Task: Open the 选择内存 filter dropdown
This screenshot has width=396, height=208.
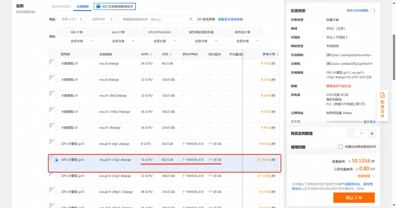Action: (102, 19)
